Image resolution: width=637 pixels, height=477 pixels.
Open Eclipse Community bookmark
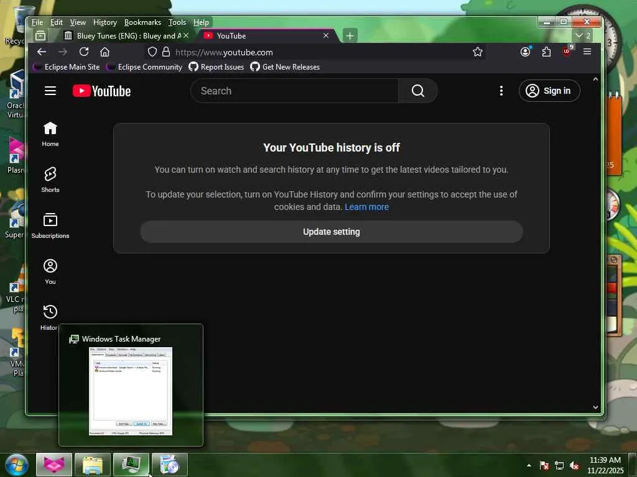tap(144, 67)
